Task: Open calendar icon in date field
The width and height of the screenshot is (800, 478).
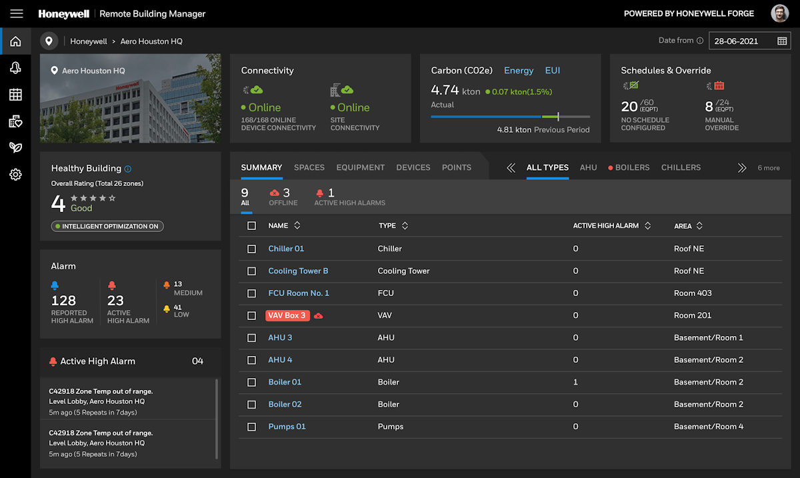Action: coord(782,41)
